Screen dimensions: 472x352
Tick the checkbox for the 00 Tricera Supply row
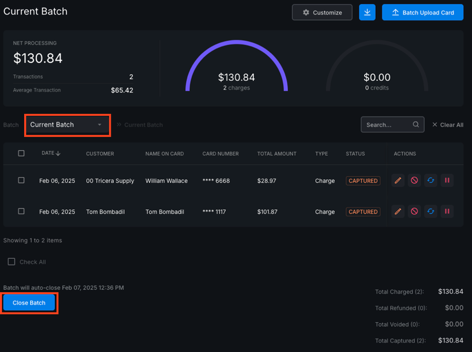(x=21, y=180)
